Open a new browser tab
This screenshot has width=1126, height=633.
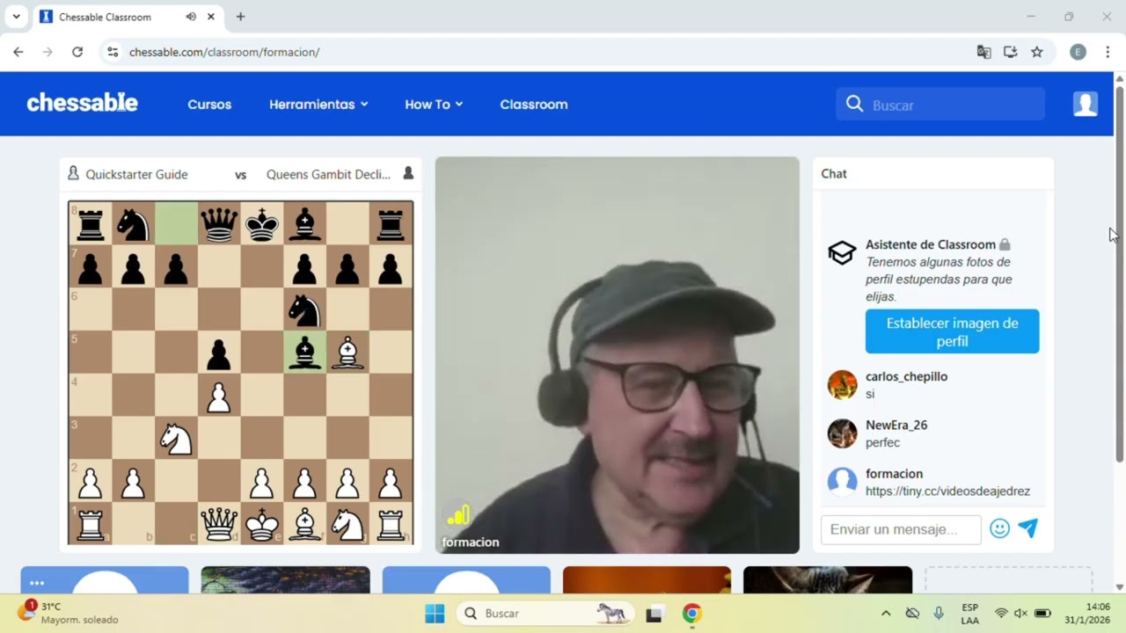(x=240, y=17)
